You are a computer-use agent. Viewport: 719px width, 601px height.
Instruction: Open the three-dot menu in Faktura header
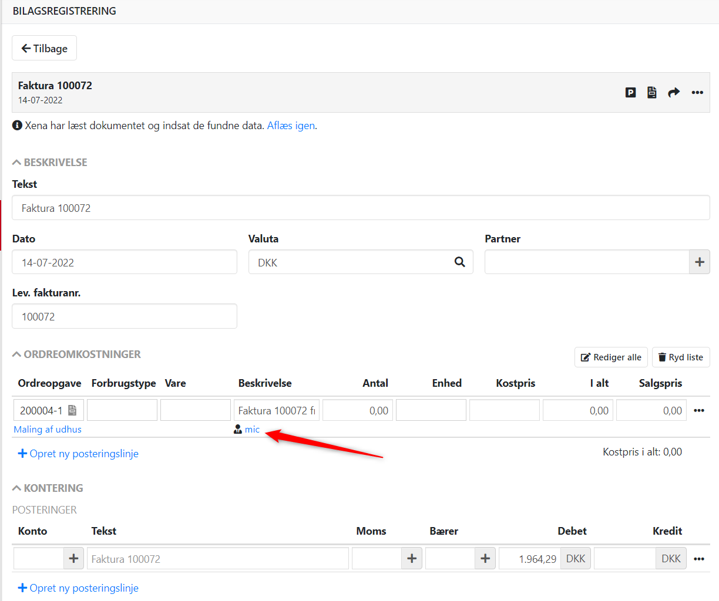[x=697, y=92]
